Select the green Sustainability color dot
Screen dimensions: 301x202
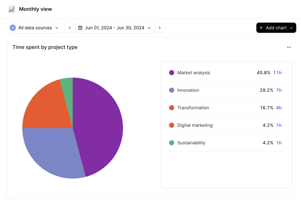(172, 143)
